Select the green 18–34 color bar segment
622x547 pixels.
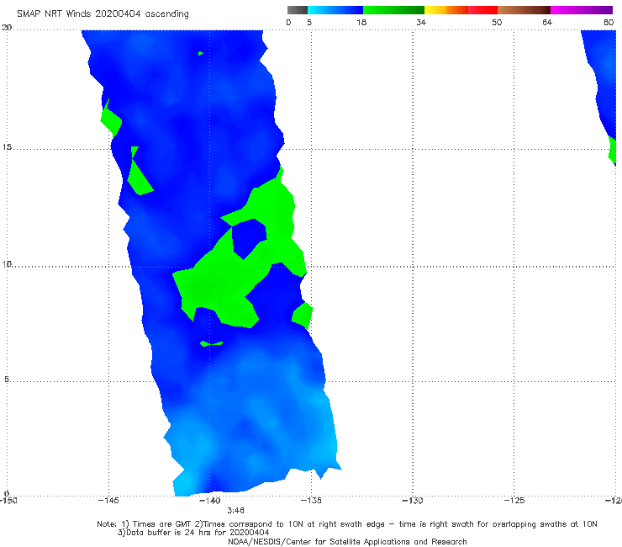coord(393,10)
